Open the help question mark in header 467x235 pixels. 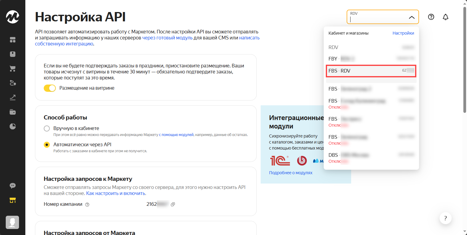431,17
